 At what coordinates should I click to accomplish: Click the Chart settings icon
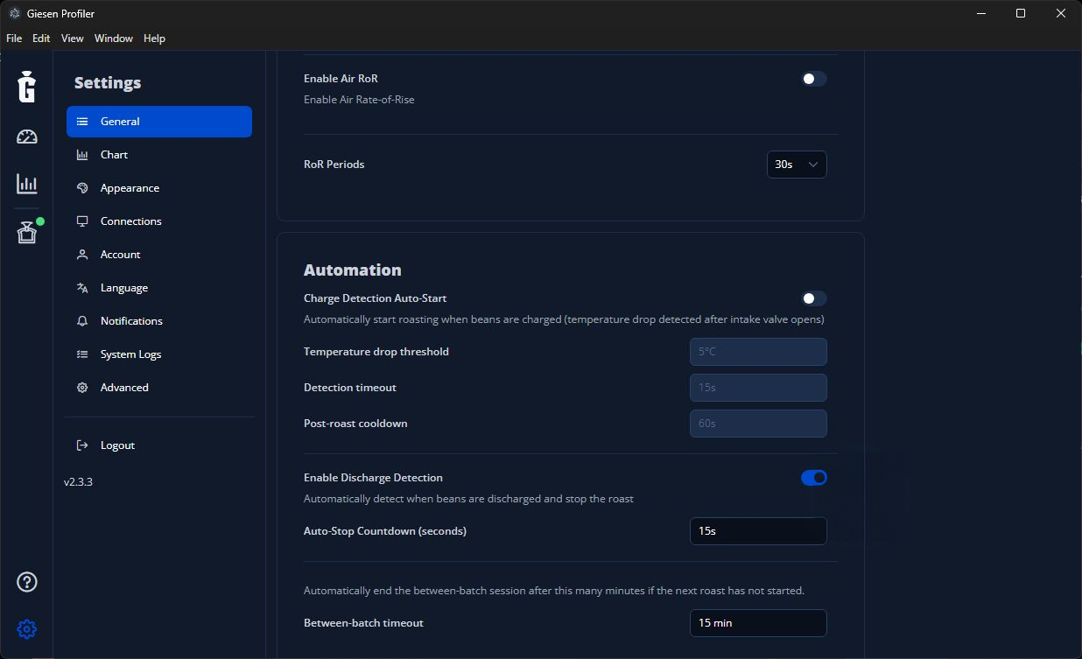point(82,155)
